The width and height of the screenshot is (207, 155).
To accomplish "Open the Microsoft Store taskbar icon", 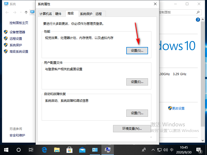I will pyautogui.click(x=69, y=150).
